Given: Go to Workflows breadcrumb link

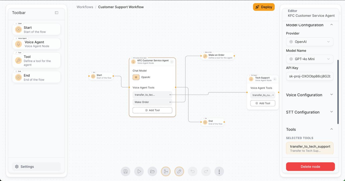Looking at the screenshot, I should (85, 7).
